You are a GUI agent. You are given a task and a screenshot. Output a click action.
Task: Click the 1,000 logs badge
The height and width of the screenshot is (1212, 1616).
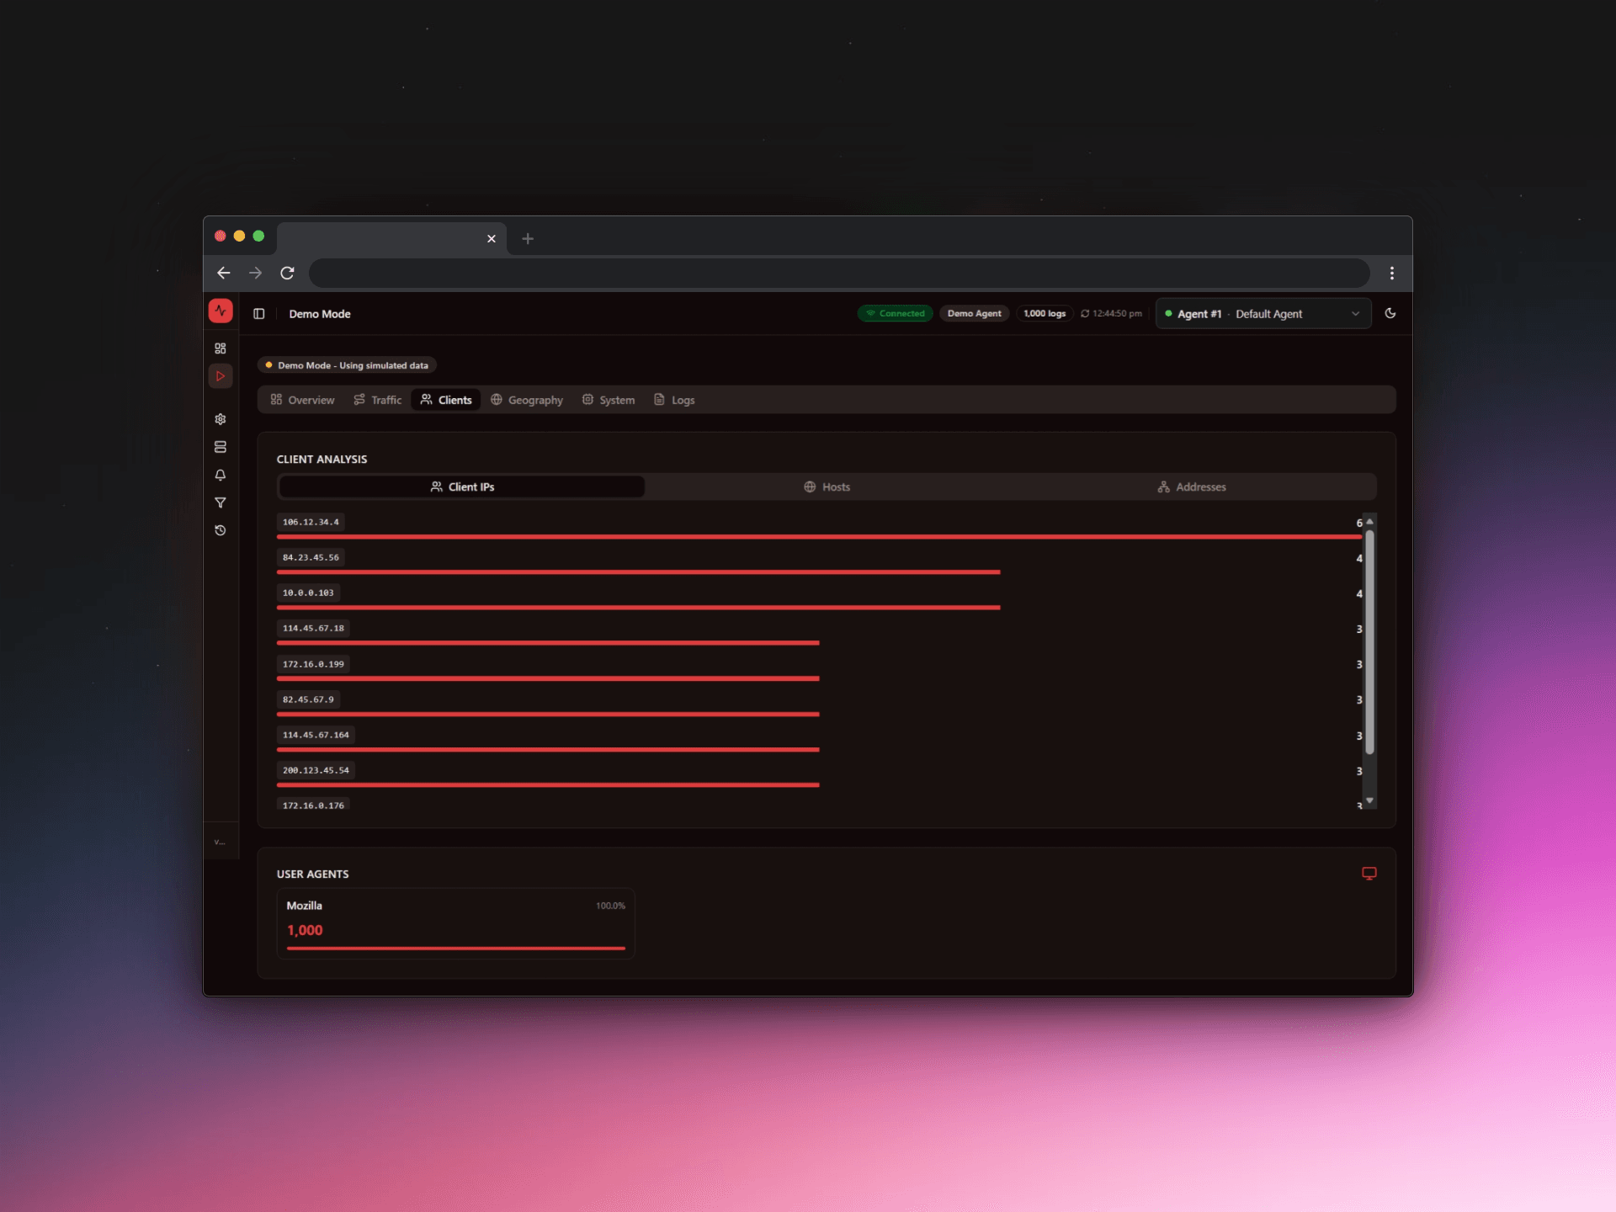point(1045,313)
